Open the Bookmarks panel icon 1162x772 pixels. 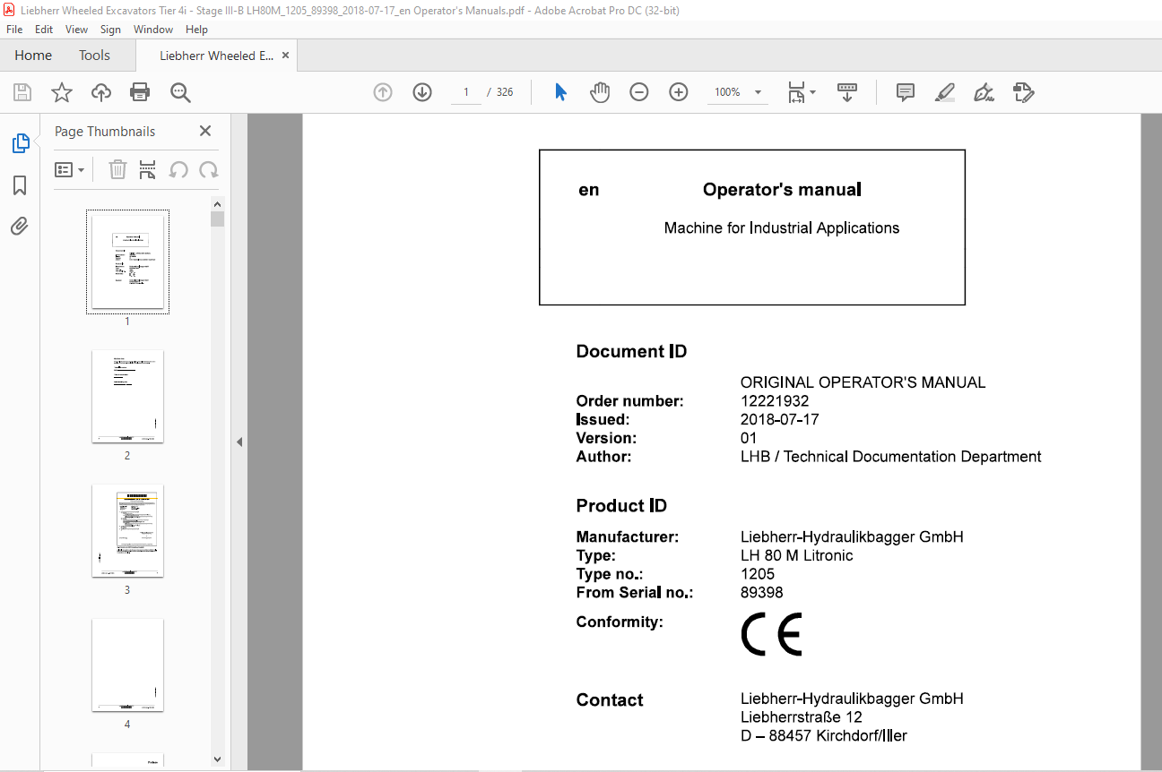click(x=20, y=185)
